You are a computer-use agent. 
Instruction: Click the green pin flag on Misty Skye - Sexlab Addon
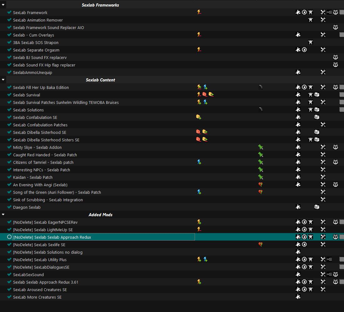[x=260, y=147]
